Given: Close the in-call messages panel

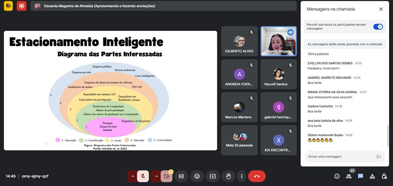Looking at the screenshot, I should (x=381, y=9).
